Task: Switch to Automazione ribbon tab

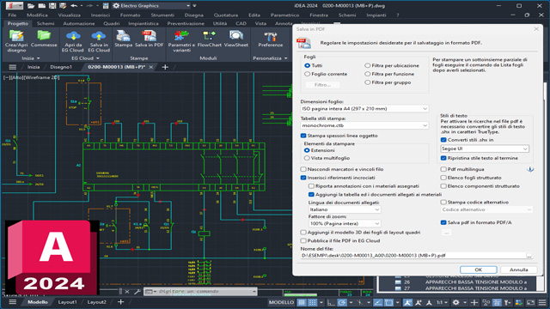Action: click(x=79, y=23)
